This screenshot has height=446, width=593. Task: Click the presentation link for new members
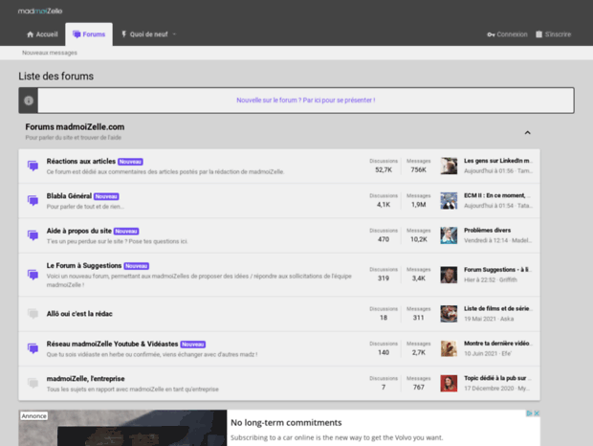tap(305, 100)
